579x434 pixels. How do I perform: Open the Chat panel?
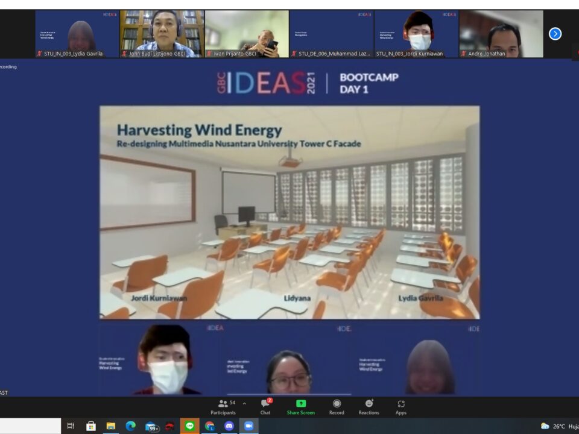click(x=265, y=407)
